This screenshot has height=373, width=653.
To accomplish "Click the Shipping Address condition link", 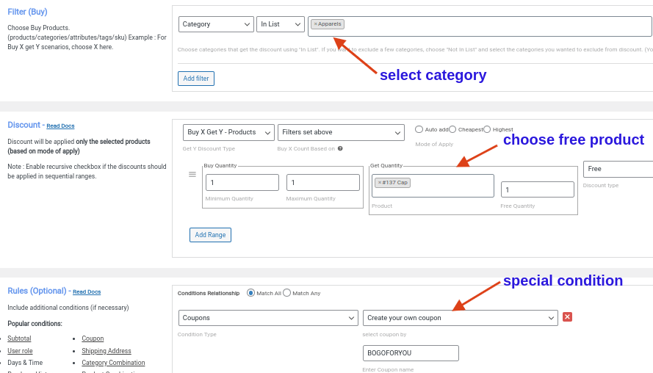I will (107, 351).
